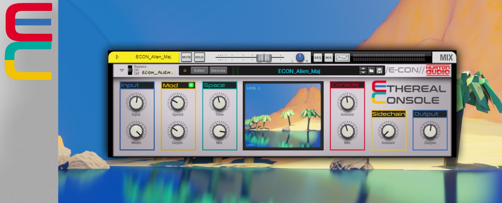The image size is (502, 203).
Task: Open sequencer with SEQ button
Action: click(318, 57)
